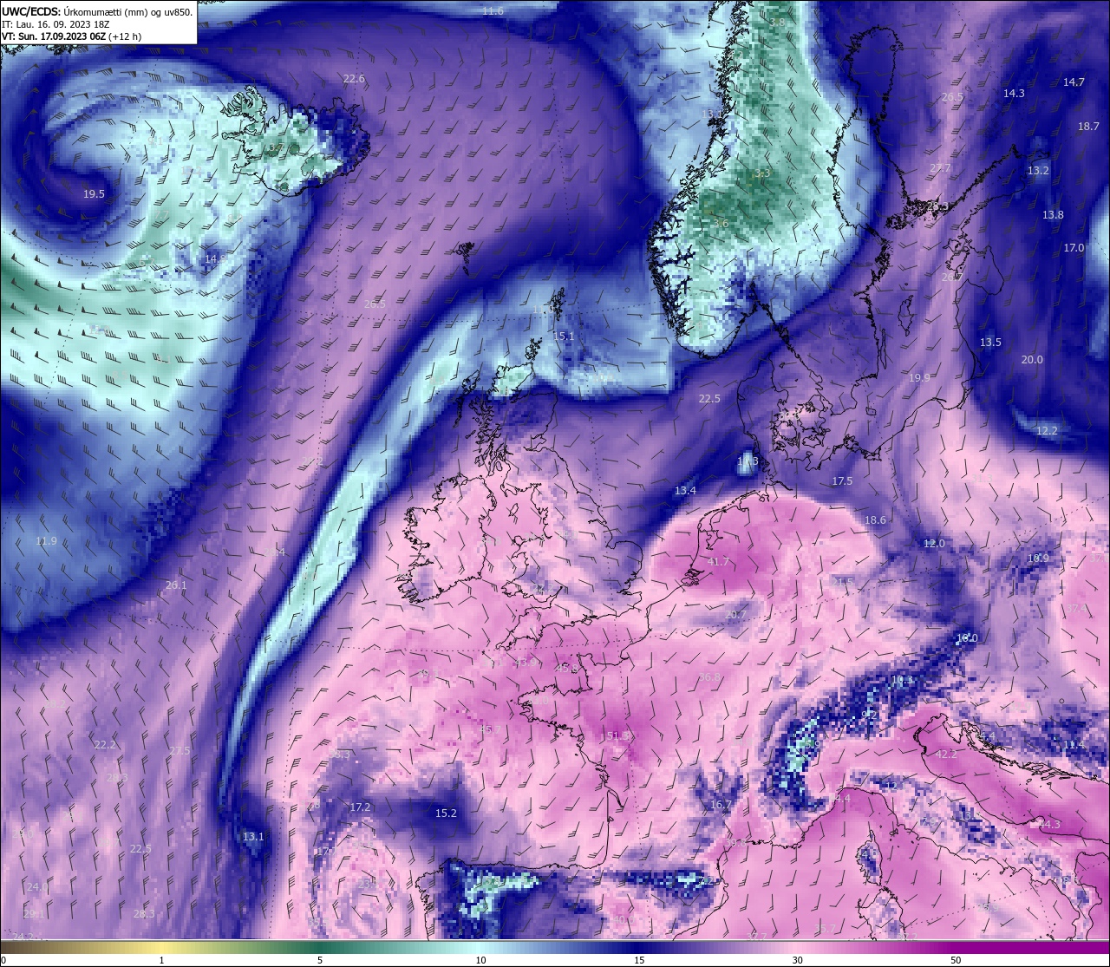Click the 27.5 value label
Screen dimensions: 1110x967
pyautogui.click(x=180, y=751)
